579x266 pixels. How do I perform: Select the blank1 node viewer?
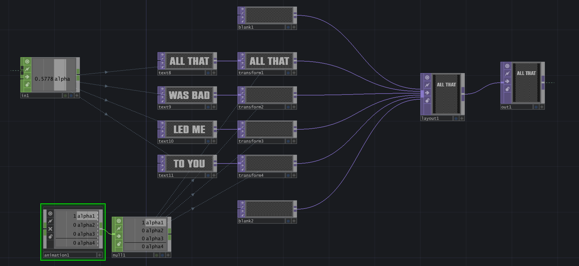click(269, 15)
